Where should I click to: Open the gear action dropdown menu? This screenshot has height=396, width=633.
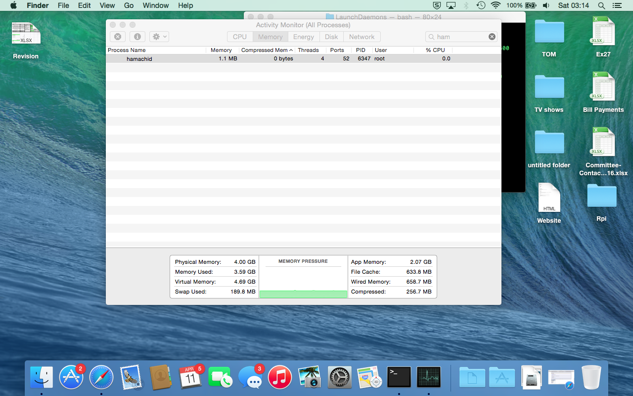click(x=159, y=37)
